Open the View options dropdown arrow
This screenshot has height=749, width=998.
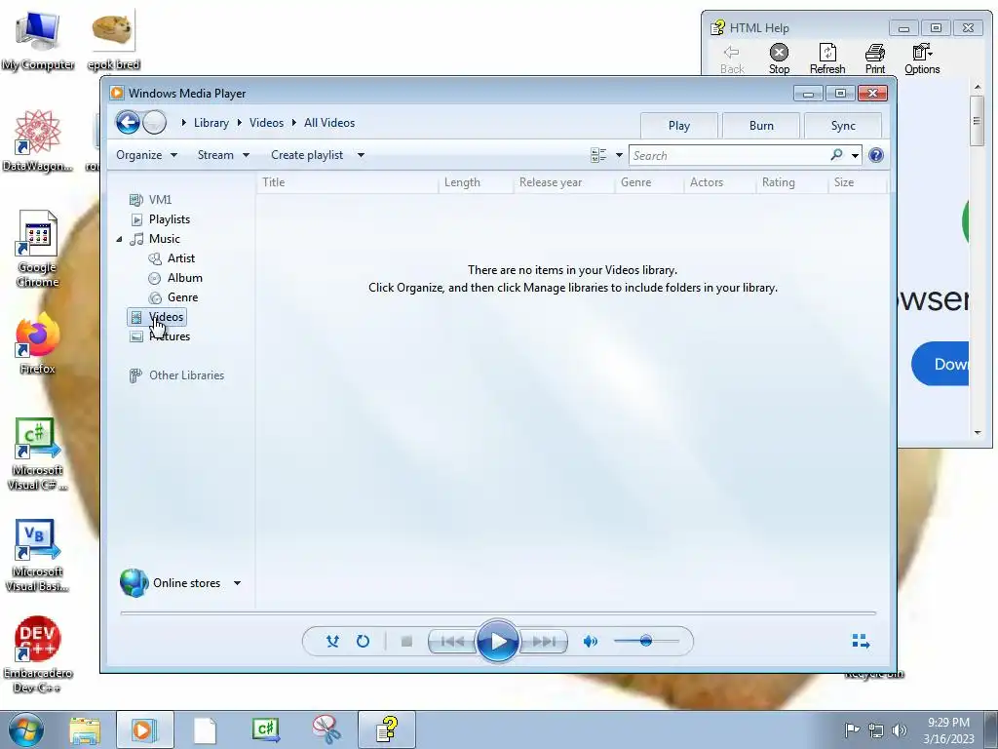coord(619,155)
